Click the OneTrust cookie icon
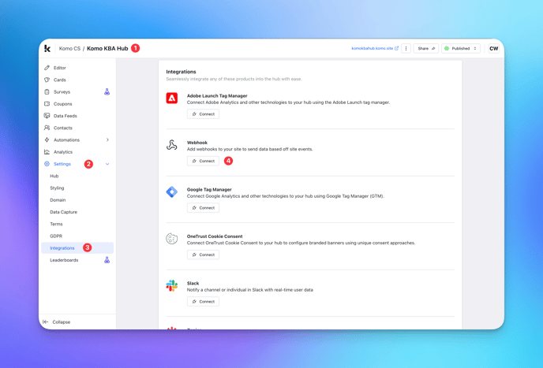 [172, 239]
